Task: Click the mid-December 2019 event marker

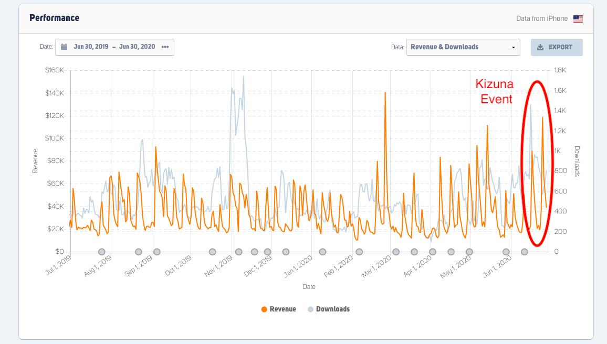Action: [x=286, y=252]
